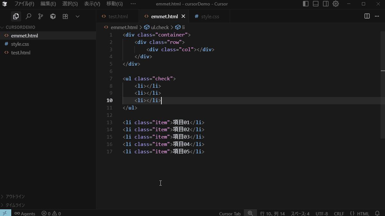Open Cursor settings gear icon
385x216 pixels.
coord(336,4)
